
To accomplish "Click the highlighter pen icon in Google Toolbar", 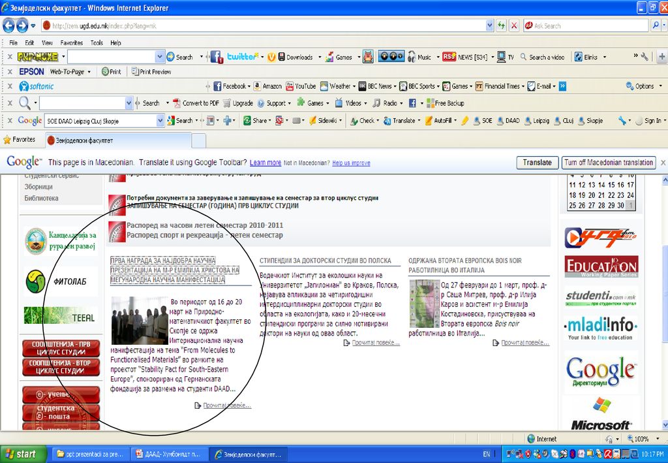I will pyautogui.click(x=464, y=121).
